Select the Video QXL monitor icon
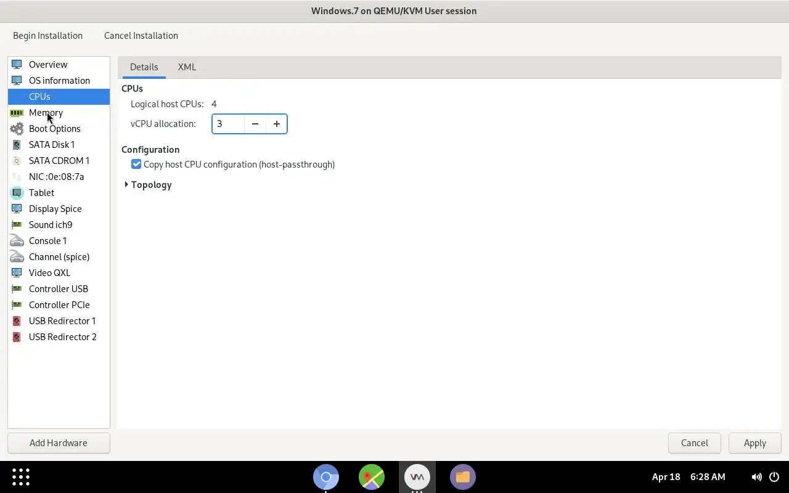 [x=17, y=273]
